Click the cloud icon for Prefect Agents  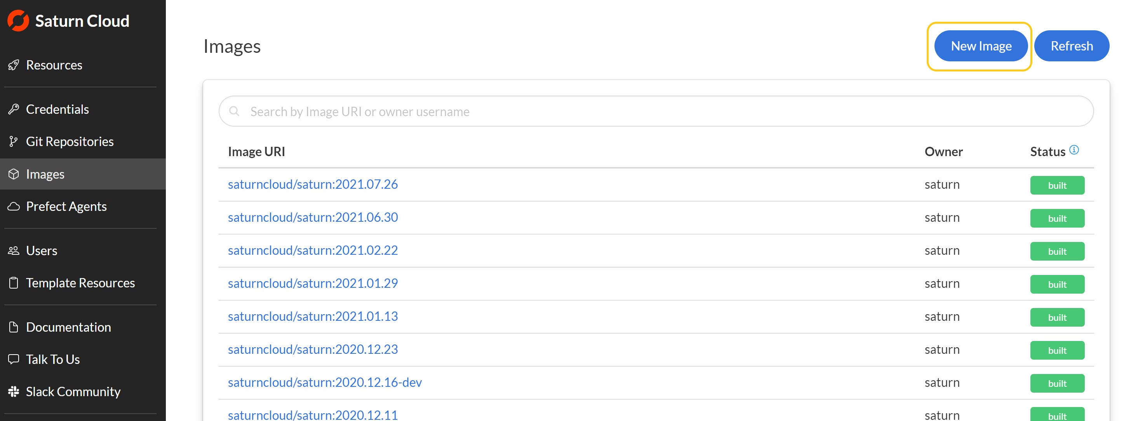pyautogui.click(x=14, y=206)
